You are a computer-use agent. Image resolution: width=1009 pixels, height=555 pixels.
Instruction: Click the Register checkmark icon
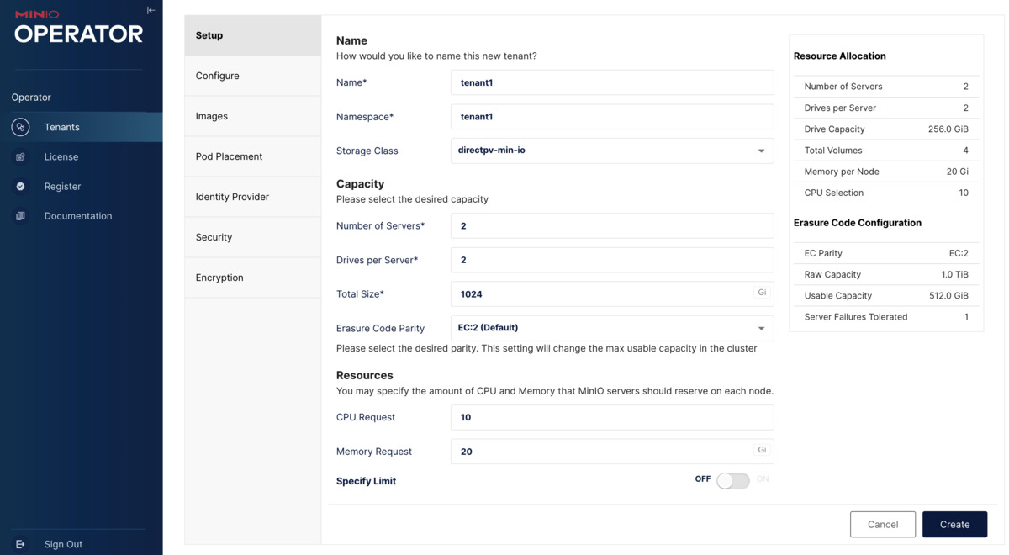pos(21,186)
